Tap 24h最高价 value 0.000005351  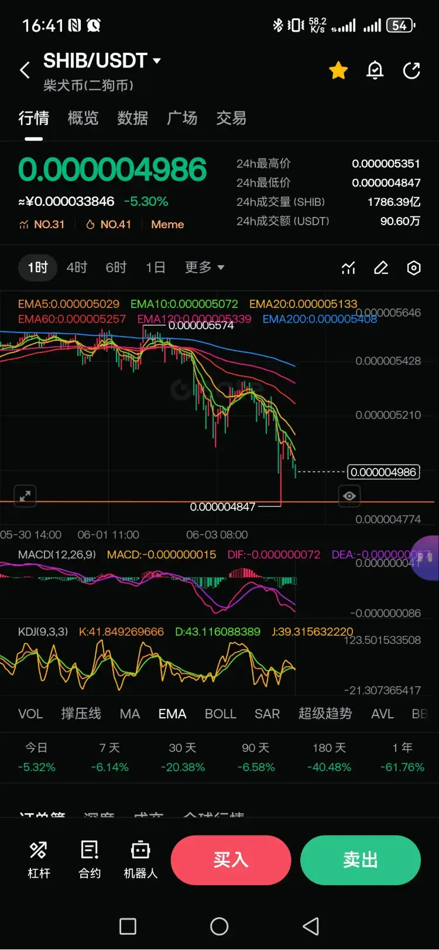coord(386,164)
